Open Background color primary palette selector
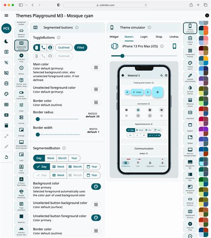Screen dimensions: 211x238 click(x=96, y=186)
